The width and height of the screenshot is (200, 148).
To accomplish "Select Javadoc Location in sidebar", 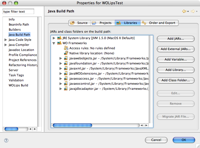I will click(21, 50).
